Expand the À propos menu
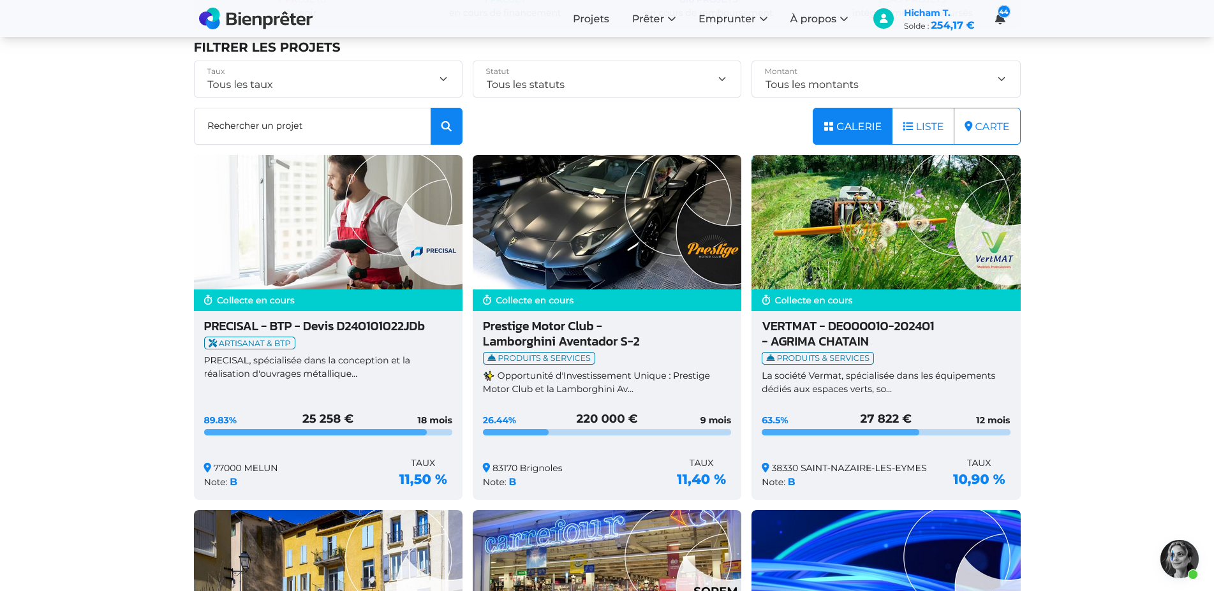The image size is (1214, 591). coord(819,19)
